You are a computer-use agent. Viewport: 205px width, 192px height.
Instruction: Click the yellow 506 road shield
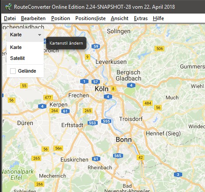[159, 49]
